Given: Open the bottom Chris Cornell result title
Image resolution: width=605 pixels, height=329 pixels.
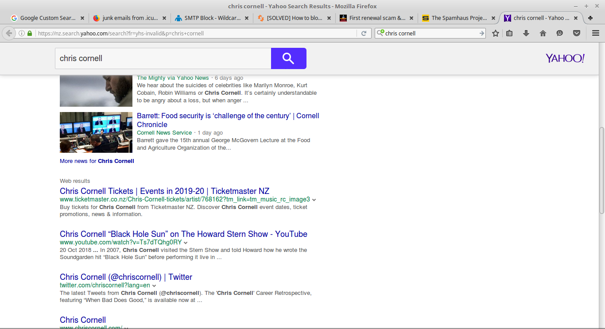Looking at the screenshot, I should pos(83,320).
